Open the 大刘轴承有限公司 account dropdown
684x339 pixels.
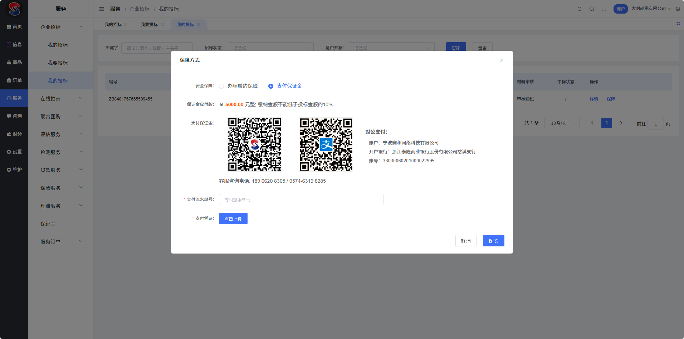coord(650,9)
